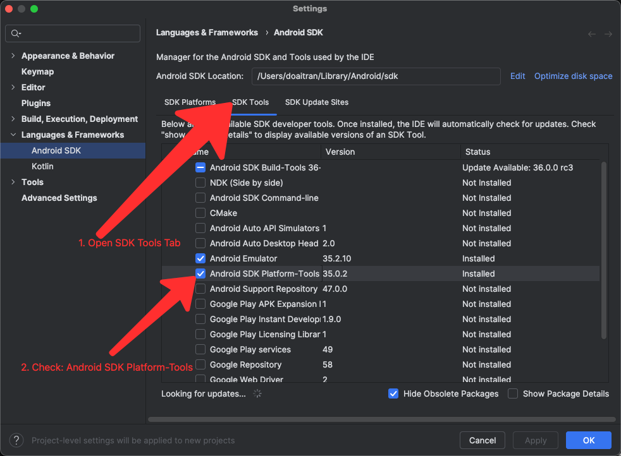Click the Edit link for SDK location
Viewport: 621px width, 456px height.
point(518,76)
